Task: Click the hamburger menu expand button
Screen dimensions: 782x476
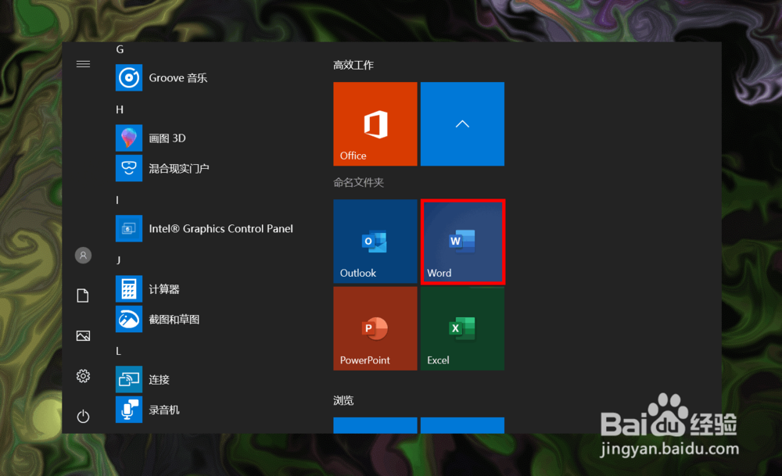Action: click(84, 64)
